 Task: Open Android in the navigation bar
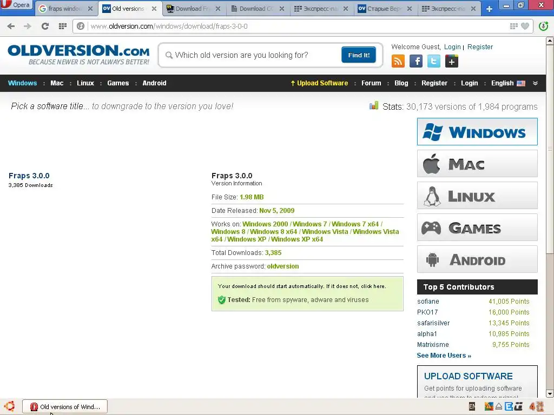tap(154, 83)
